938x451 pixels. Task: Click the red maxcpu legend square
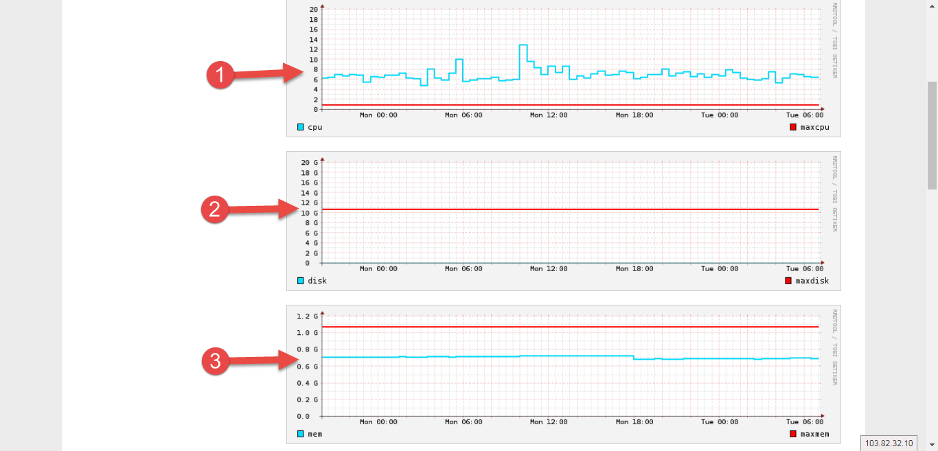pyautogui.click(x=793, y=127)
